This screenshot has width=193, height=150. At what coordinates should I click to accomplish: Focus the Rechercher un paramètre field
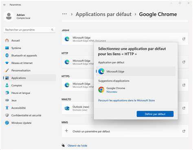(29, 30)
